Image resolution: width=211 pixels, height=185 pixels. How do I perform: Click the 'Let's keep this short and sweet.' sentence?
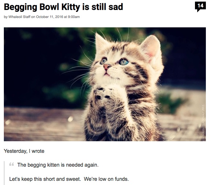pyautogui.click(x=45, y=179)
